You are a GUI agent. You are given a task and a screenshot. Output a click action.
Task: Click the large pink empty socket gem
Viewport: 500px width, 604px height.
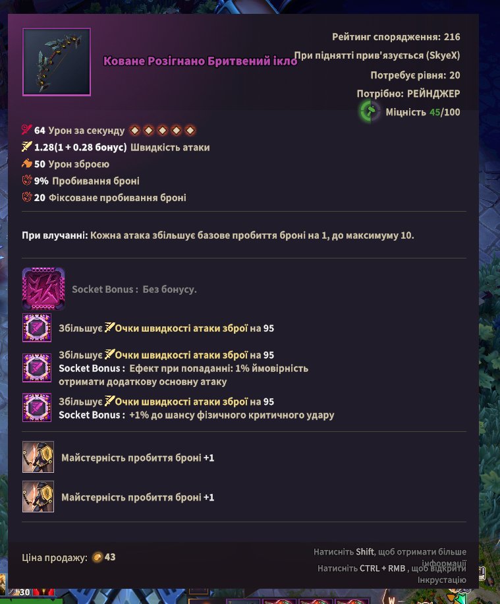coord(43,289)
